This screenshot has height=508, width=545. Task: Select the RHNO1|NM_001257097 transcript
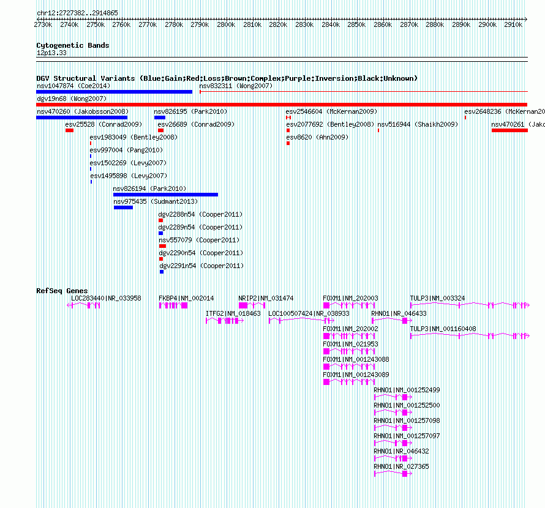(x=393, y=443)
